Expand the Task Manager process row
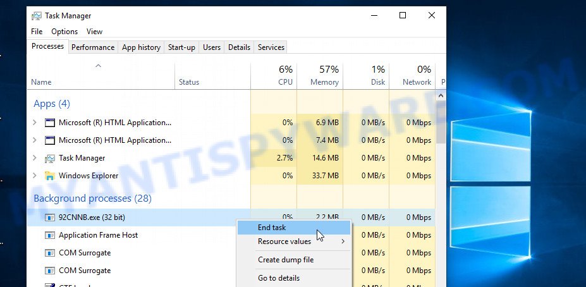 [x=34, y=157]
